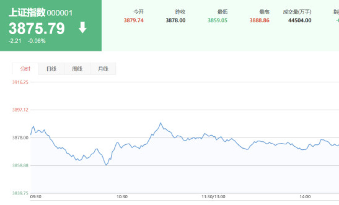The width and height of the screenshot is (339, 205).
Task: Click the -2.21 point change value
Action: (x=15, y=41)
